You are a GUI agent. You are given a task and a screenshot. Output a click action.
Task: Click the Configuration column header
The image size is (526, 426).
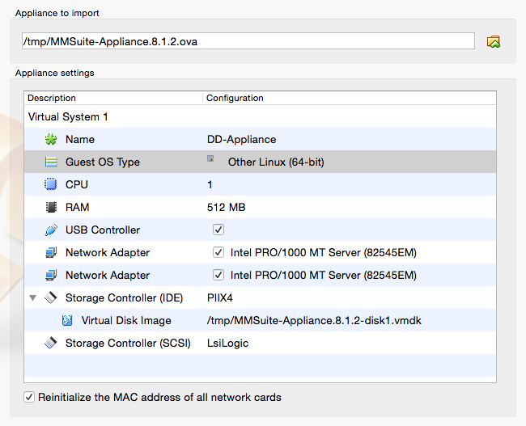pyautogui.click(x=348, y=98)
